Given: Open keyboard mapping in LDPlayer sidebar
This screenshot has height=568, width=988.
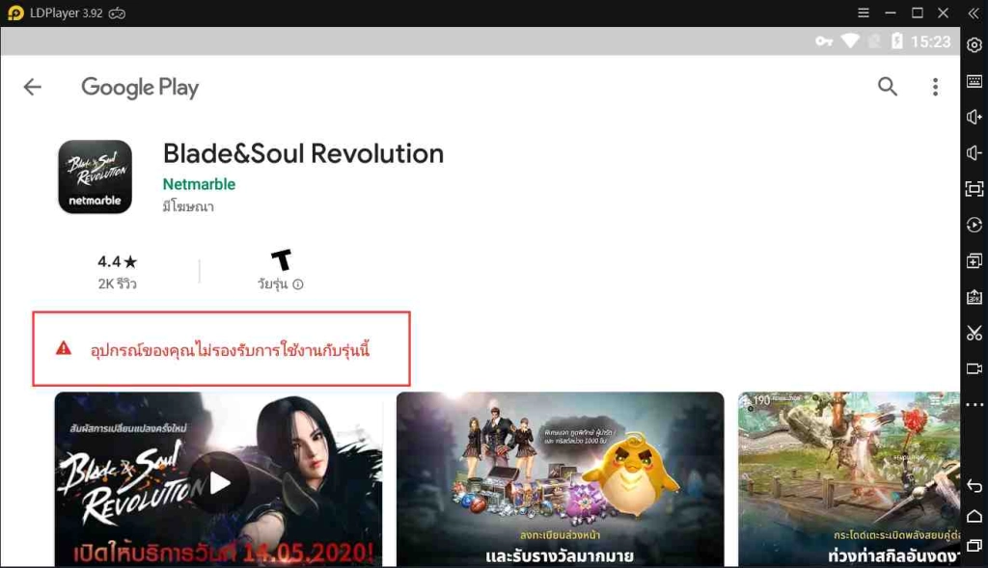Looking at the screenshot, I should pos(974,81).
